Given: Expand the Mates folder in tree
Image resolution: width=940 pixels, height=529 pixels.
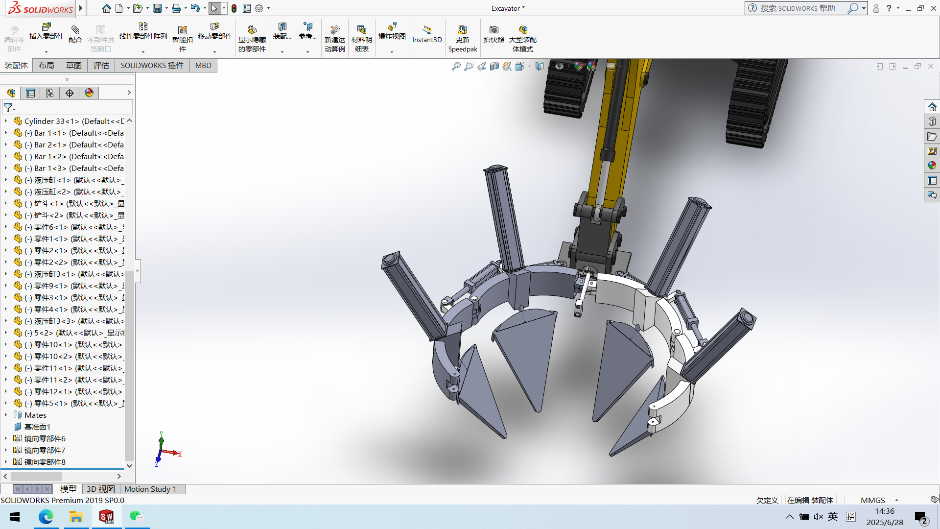Looking at the screenshot, I should click(6, 415).
